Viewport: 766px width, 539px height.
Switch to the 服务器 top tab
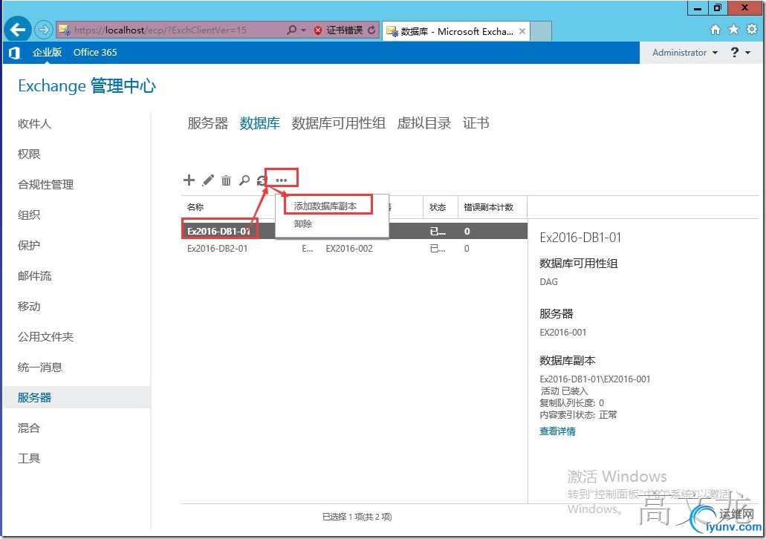pos(207,123)
